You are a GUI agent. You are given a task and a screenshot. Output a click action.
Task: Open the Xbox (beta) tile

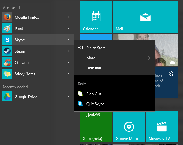coord(96,127)
